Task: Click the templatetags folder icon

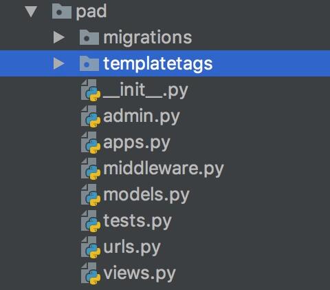Action: (89, 63)
